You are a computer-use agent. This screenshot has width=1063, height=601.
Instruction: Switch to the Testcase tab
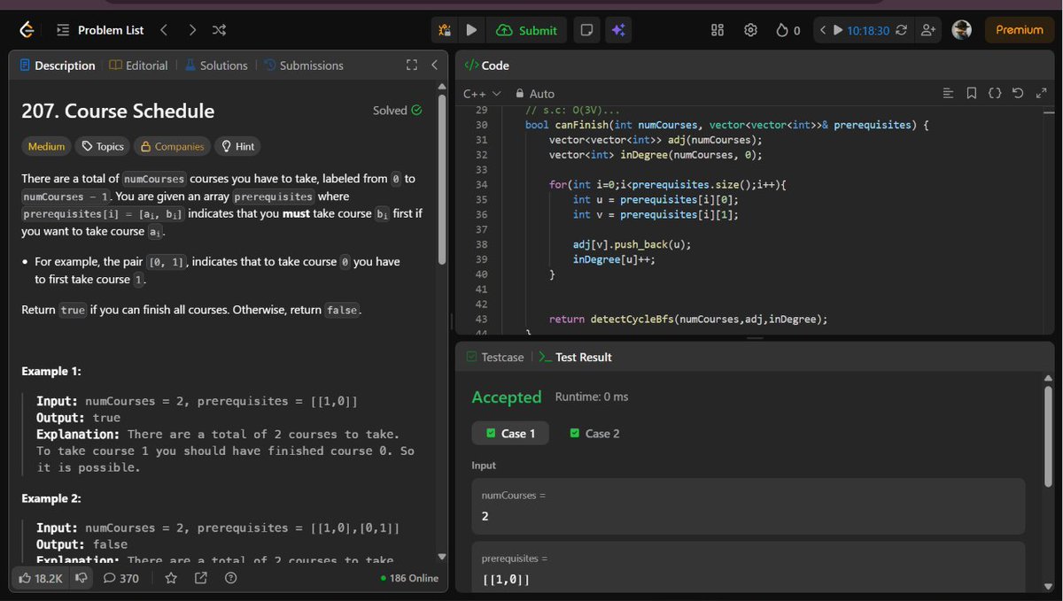[494, 358]
